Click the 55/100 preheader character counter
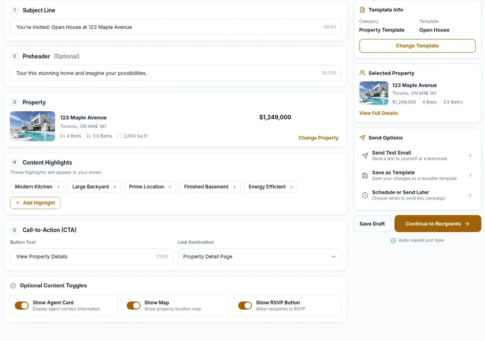Screen dimensions: 485x341 coord(329,73)
